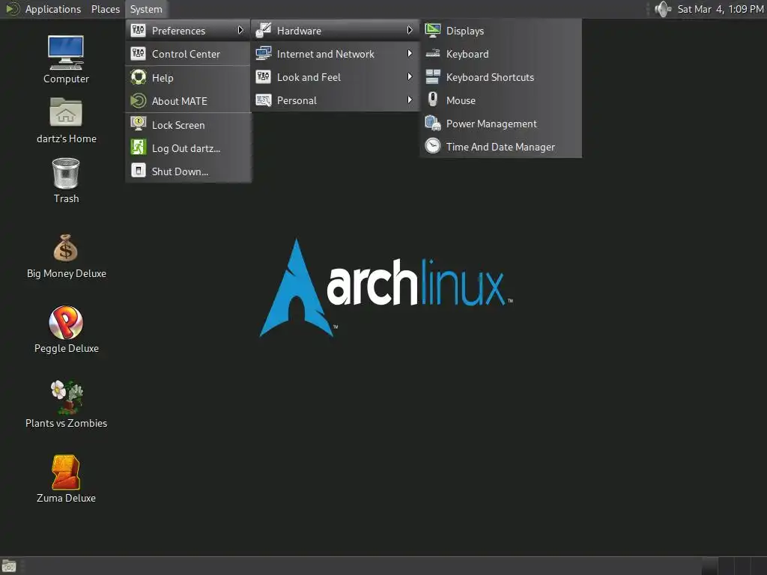767x575 pixels.
Task: Select Log Out dartz... entry
Action: click(188, 147)
